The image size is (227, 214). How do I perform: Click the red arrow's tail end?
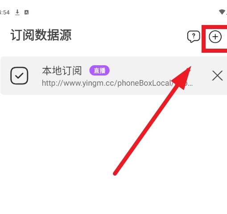click(x=115, y=173)
